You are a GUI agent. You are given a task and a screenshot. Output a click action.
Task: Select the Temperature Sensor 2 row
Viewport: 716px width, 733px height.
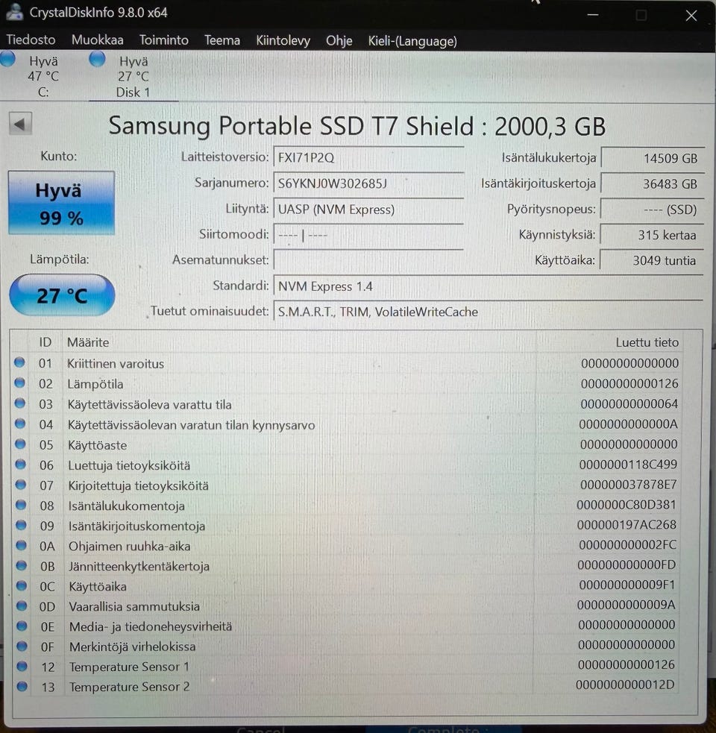click(x=346, y=686)
